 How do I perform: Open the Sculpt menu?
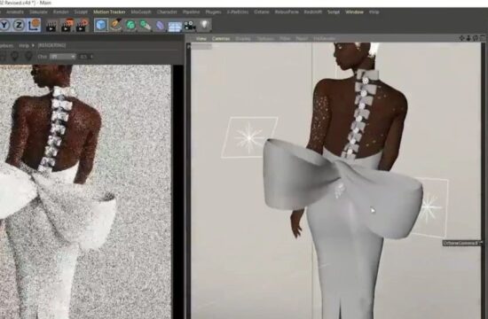tap(81, 12)
